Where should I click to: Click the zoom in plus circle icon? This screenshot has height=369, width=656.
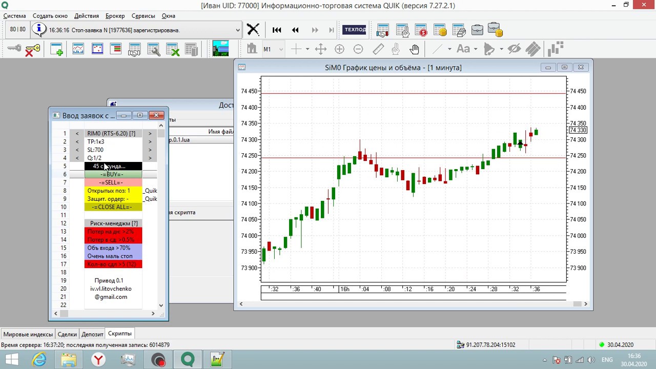[x=339, y=49]
